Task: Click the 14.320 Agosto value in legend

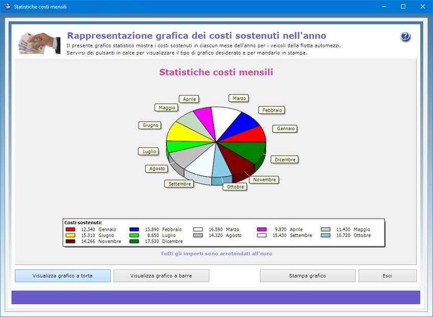Action: (215, 235)
